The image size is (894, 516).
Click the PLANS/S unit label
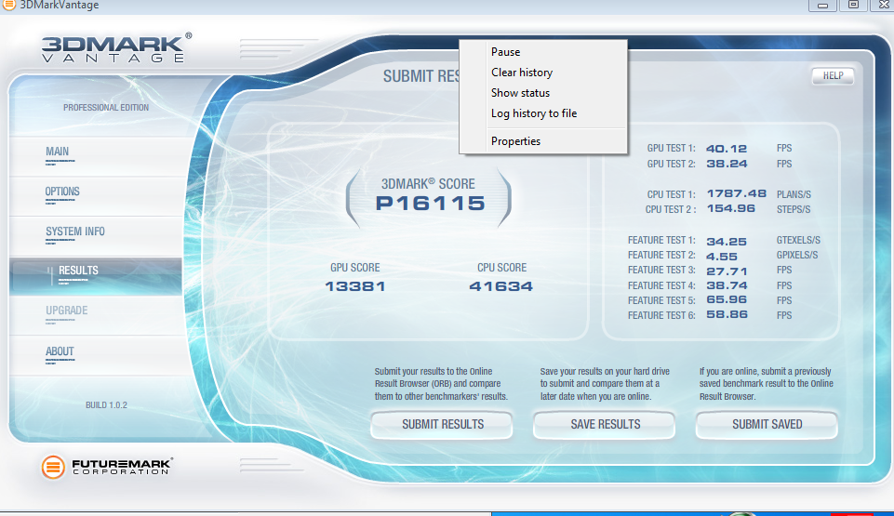pos(794,195)
